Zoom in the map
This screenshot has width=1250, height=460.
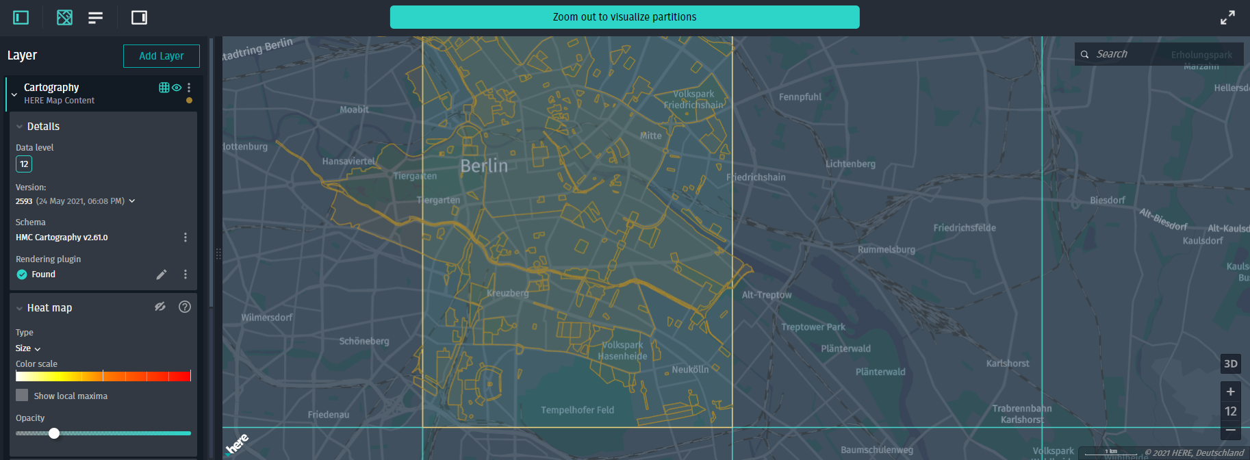point(1230,392)
